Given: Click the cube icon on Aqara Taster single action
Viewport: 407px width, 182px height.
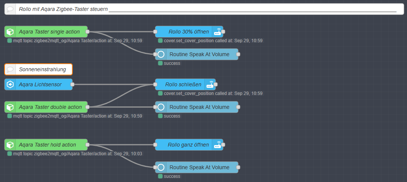Looking at the screenshot, I should click(x=11, y=32).
